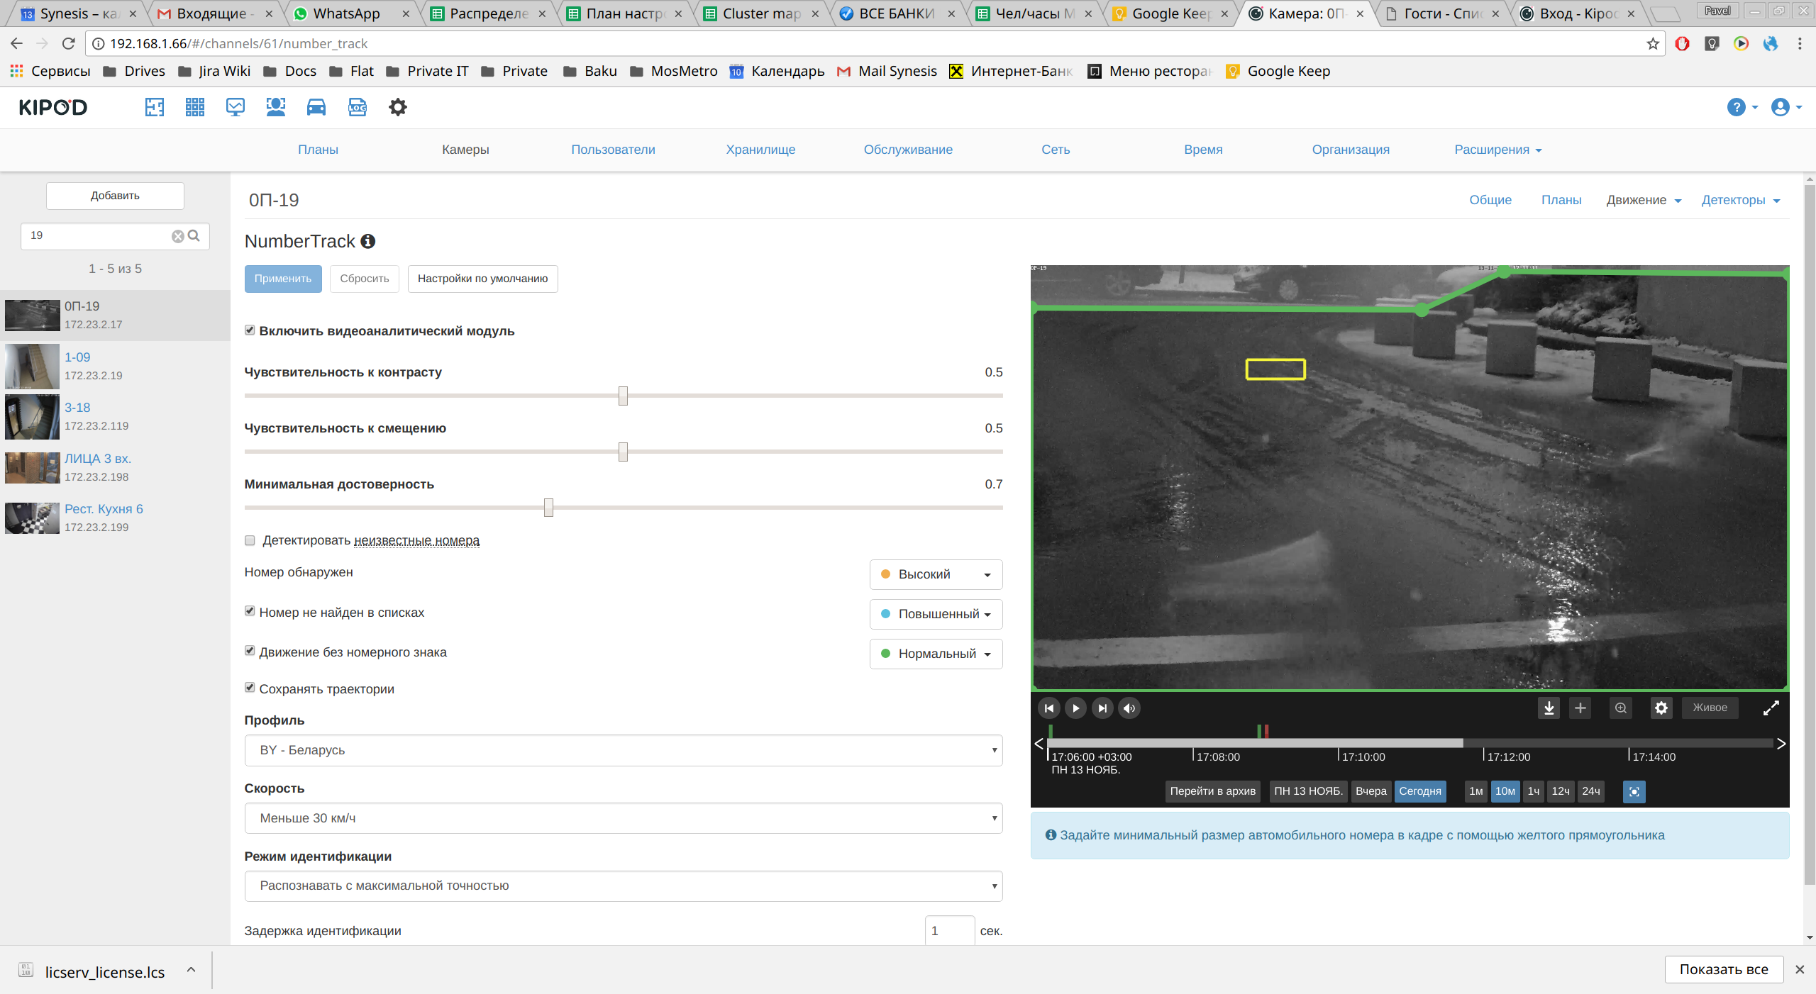Open the monitoring screen icon

(x=235, y=107)
